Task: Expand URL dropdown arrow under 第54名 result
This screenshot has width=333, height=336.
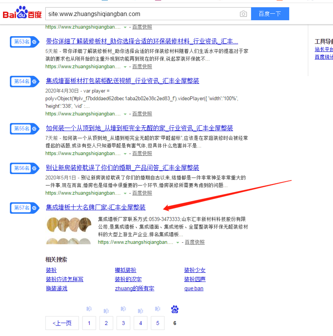Action: (x=125, y=114)
